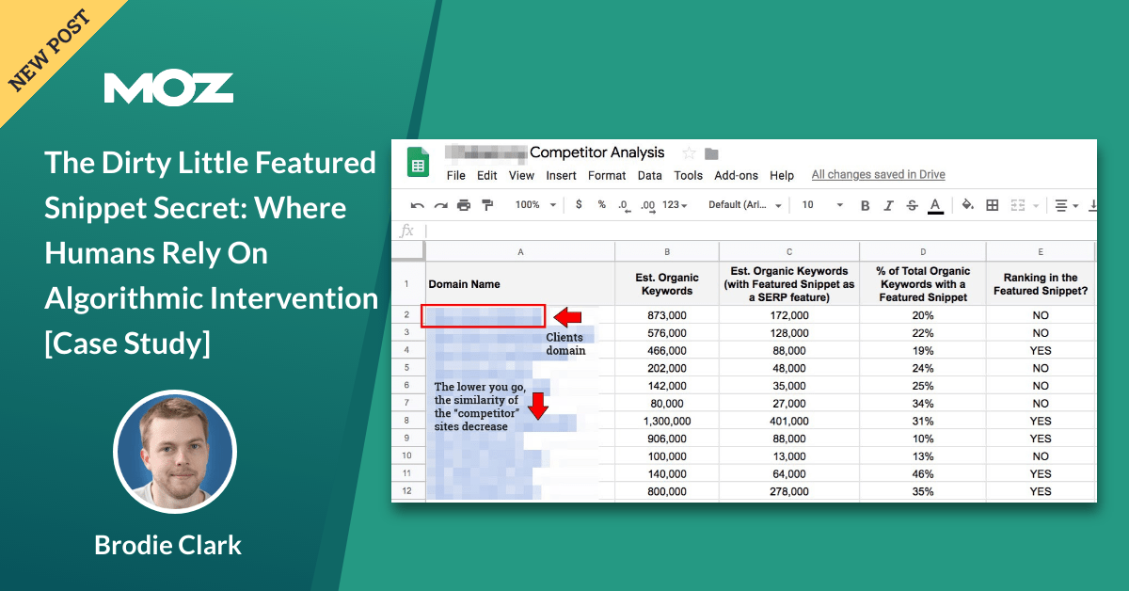Click Brodie Clark author photo

point(175,451)
